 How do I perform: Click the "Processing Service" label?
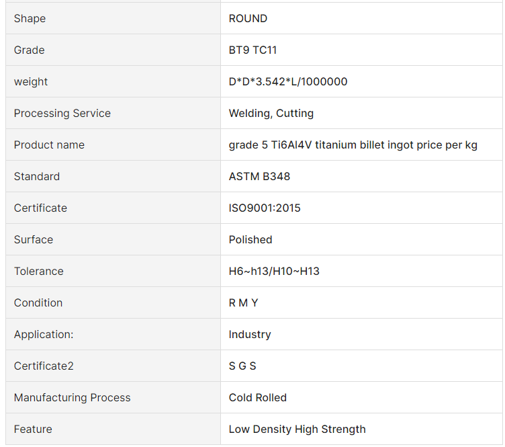[x=62, y=114]
